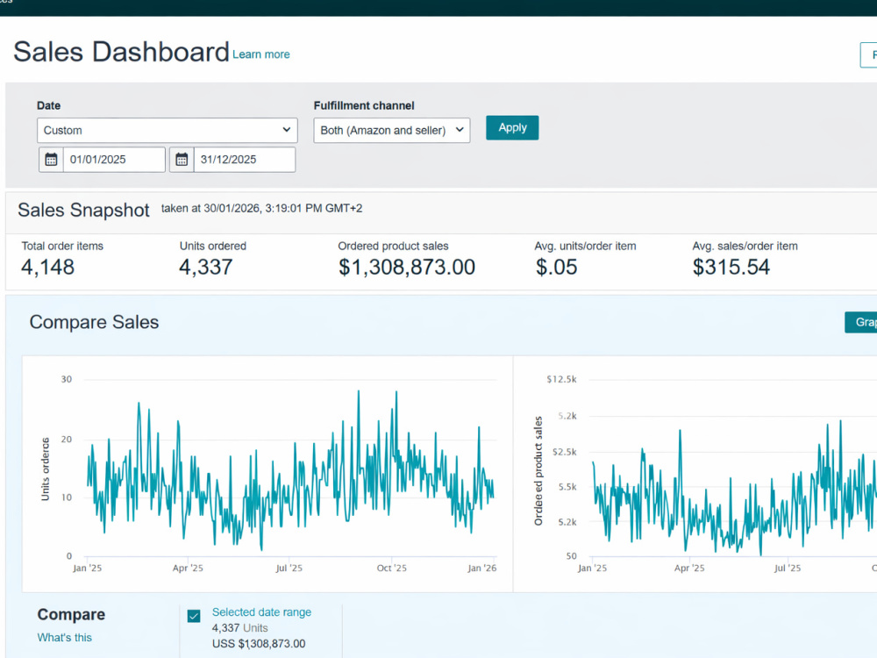Image resolution: width=877 pixels, height=658 pixels.
Task: Click the Oct '25 axis label
Action: pyautogui.click(x=391, y=568)
